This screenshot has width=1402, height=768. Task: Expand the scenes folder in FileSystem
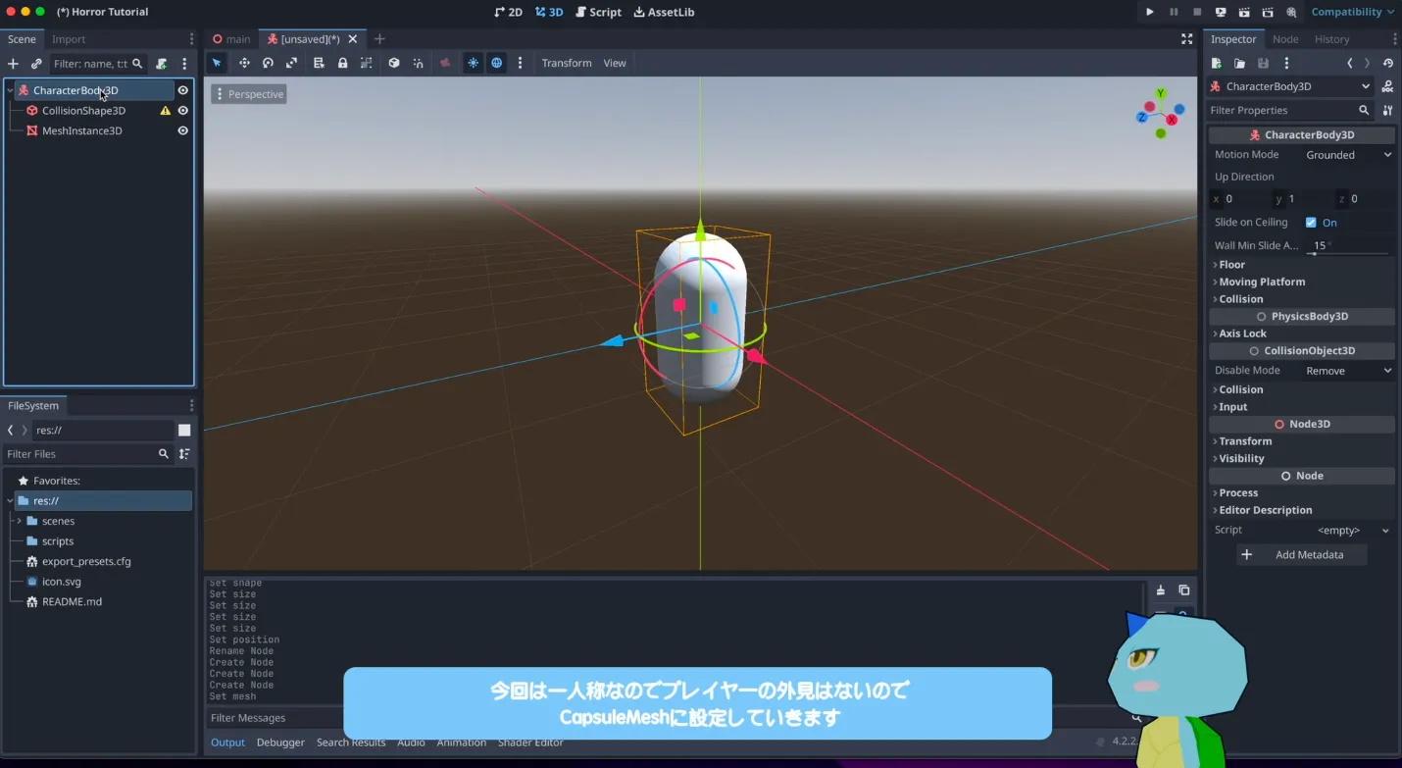(x=20, y=521)
